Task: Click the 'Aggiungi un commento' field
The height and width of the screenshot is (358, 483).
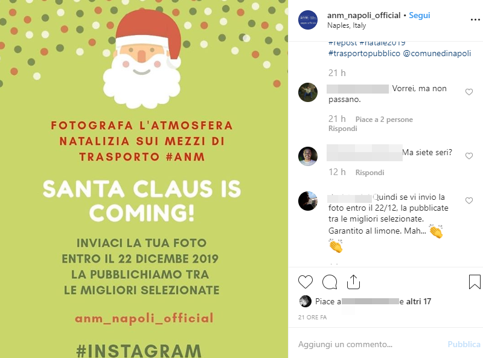Action: click(369, 344)
